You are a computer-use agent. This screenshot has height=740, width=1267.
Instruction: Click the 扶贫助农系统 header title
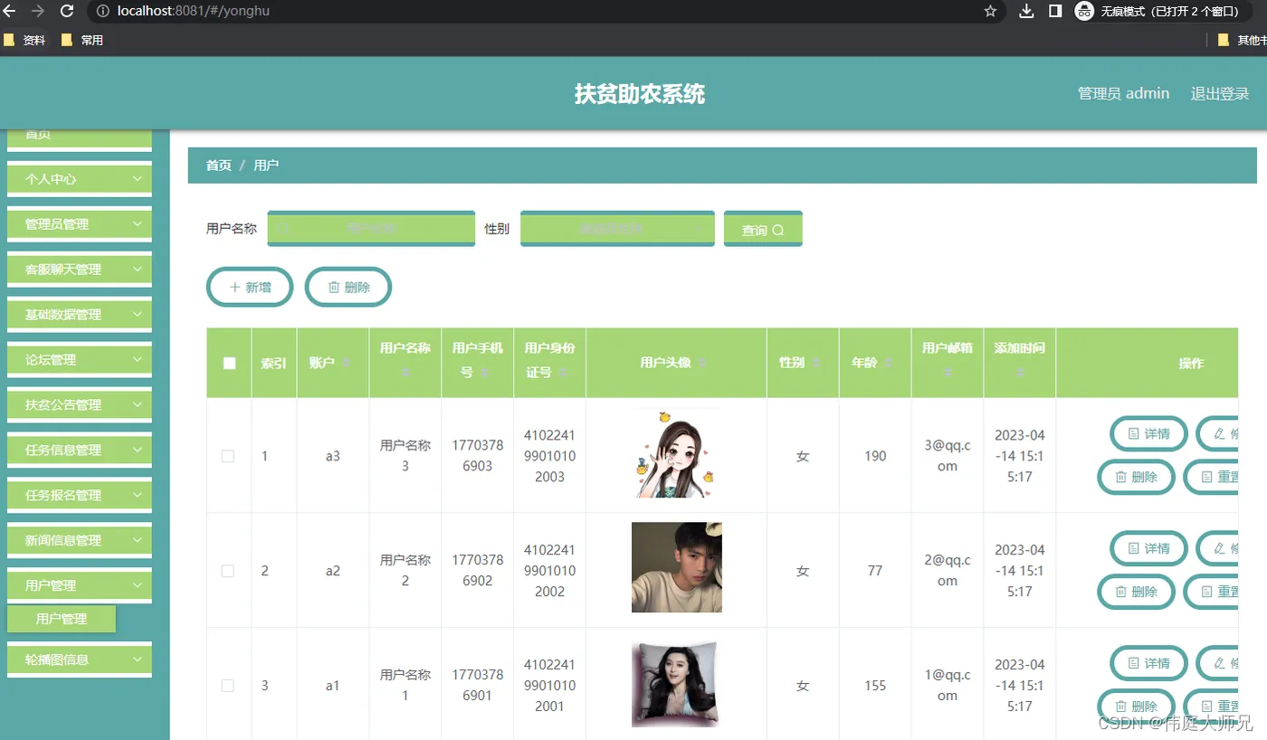640,93
